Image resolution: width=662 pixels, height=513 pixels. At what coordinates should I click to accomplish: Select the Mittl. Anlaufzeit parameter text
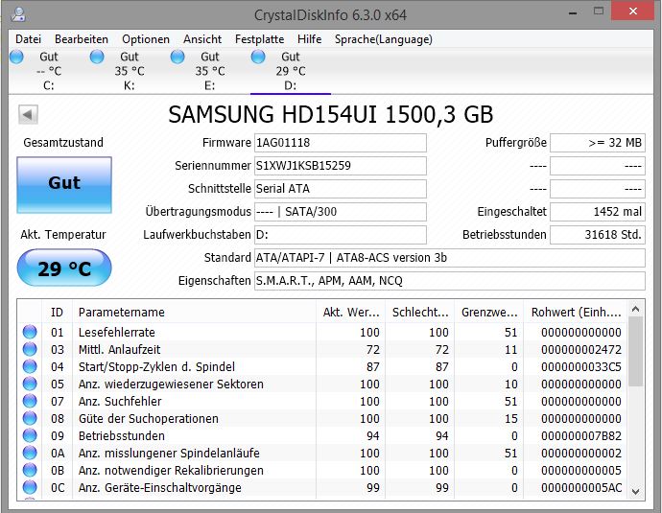120,350
